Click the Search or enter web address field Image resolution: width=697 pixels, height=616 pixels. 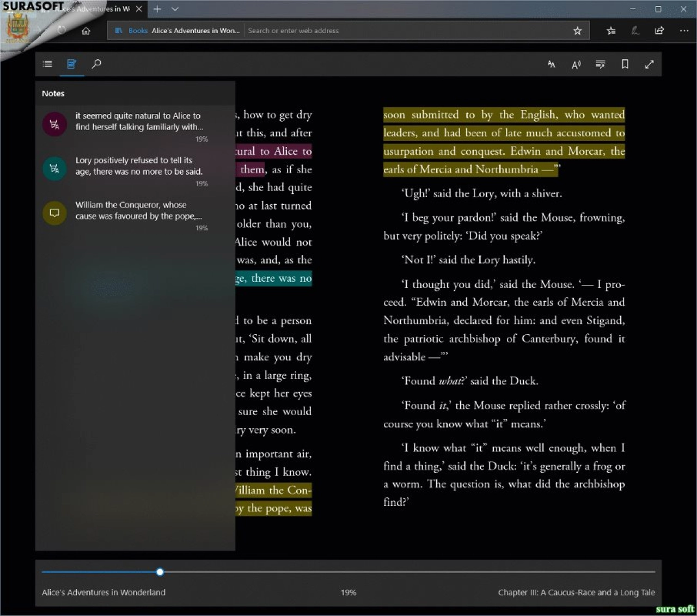(x=406, y=31)
